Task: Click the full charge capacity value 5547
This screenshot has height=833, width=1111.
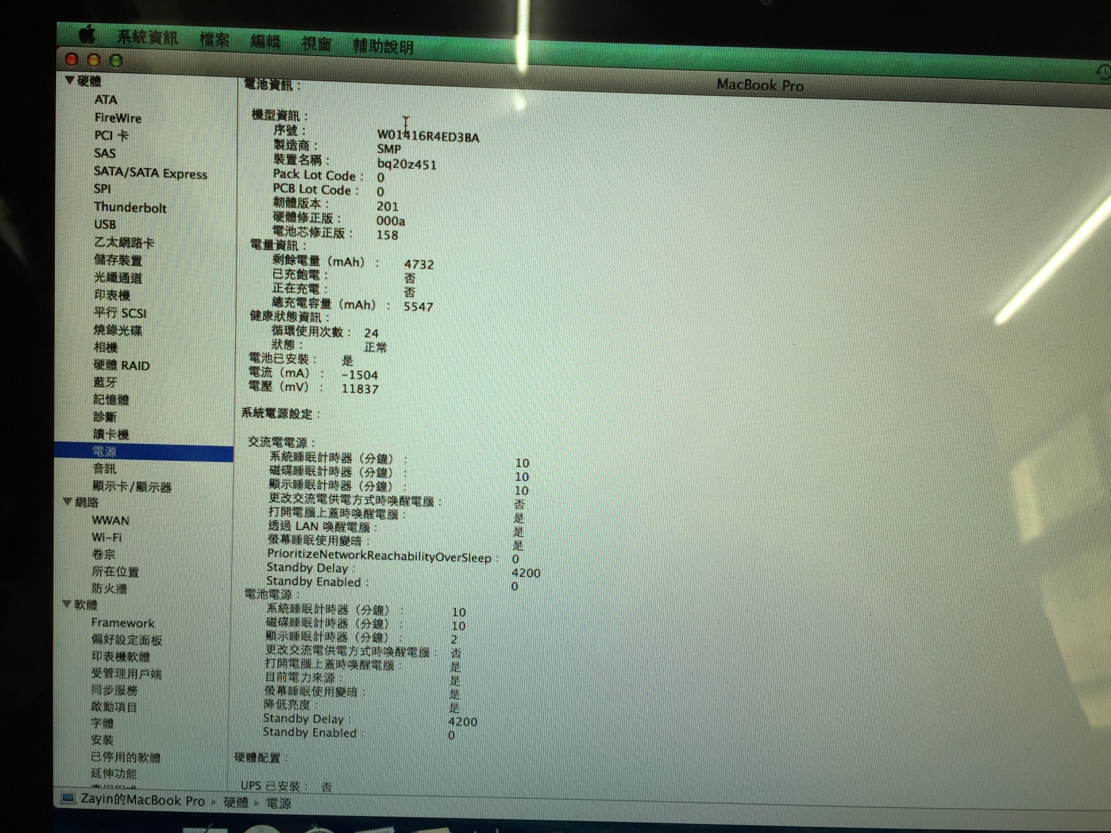Action: pyautogui.click(x=418, y=307)
